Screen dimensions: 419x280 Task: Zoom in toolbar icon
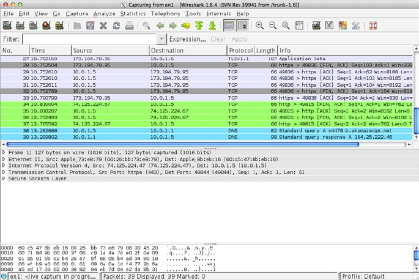click(259, 26)
